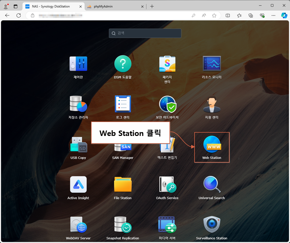Open saved passwords key icon
The width and height of the screenshot is (290, 243).
(193, 15)
